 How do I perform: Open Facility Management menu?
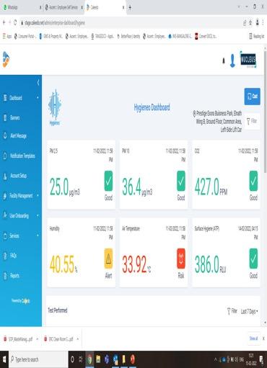pyautogui.click(x=21, y=196)
